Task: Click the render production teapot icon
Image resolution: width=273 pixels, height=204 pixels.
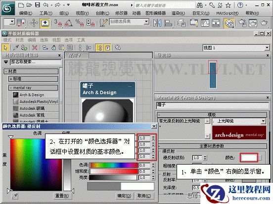Action: [264, 23]
